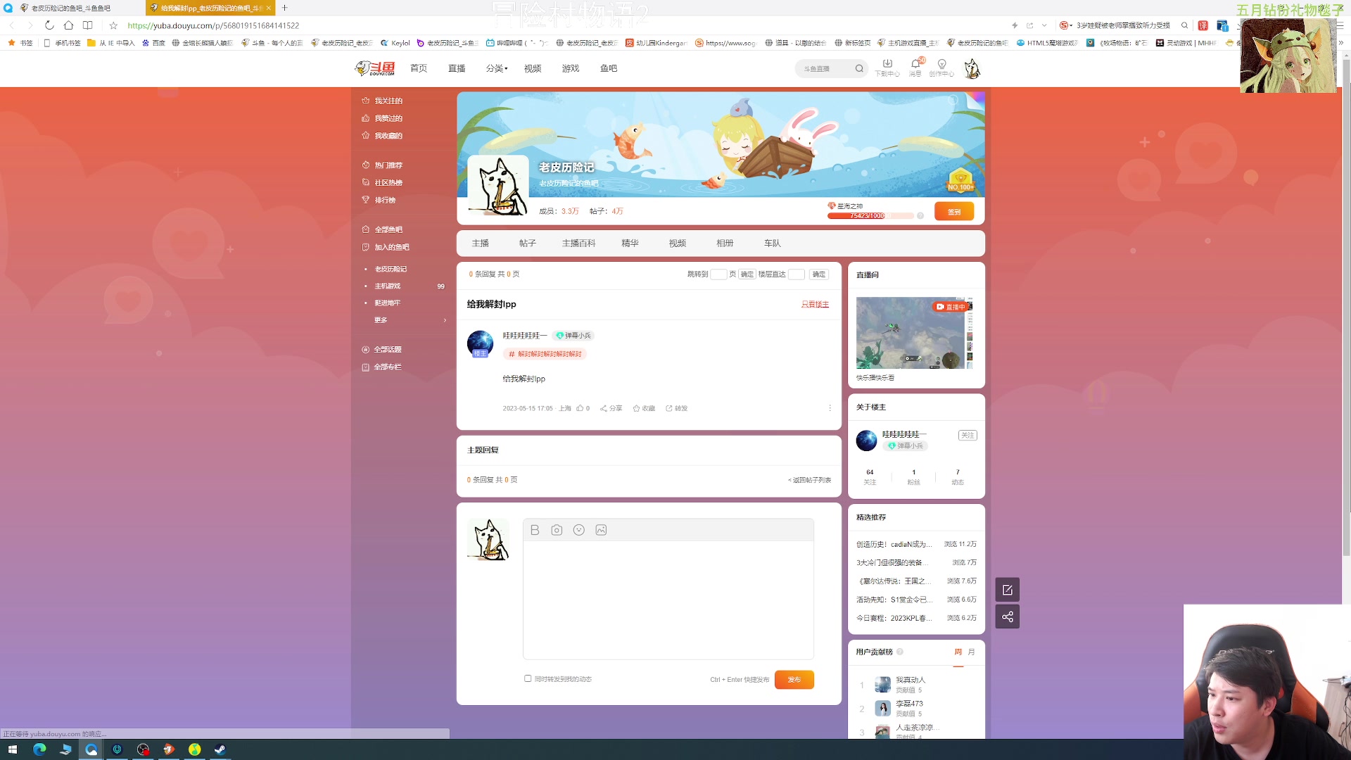The height and width of the screenshot is (760, 1351).
Task: Toggle bold text in reply editor
Action: tap(535, 530)
